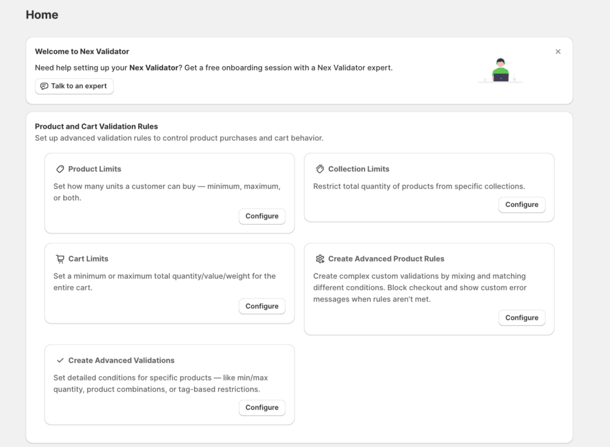Image resolution: width=610 pixels, height=447 pixels.
Task: Click 'Restrict total quantity of products' description
Action: tap(419, 187)
